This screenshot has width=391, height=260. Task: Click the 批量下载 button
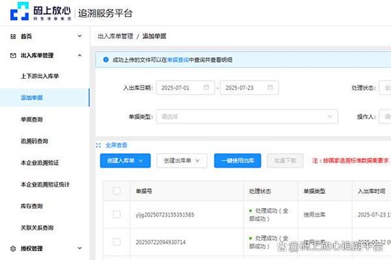click(285, 161)
